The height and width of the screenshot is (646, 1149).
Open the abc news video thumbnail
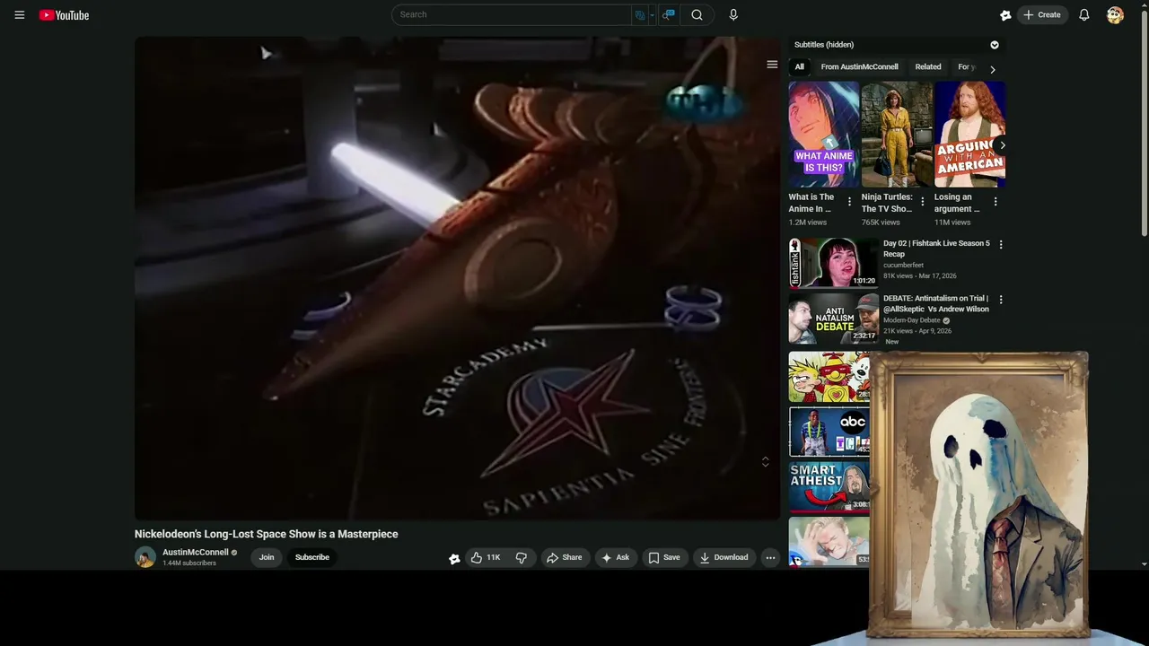tap(829, 432)
